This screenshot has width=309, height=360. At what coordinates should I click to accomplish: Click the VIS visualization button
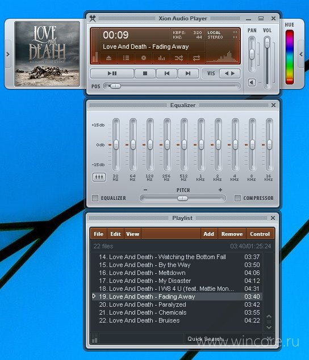[x=211, y=74]
